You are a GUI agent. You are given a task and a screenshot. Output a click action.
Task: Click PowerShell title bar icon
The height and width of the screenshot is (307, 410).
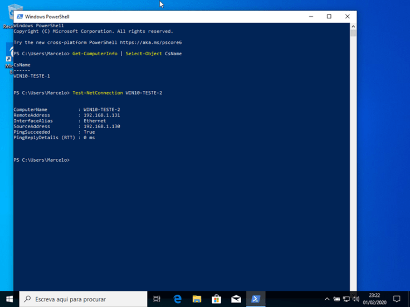click(x=20, y=17)
